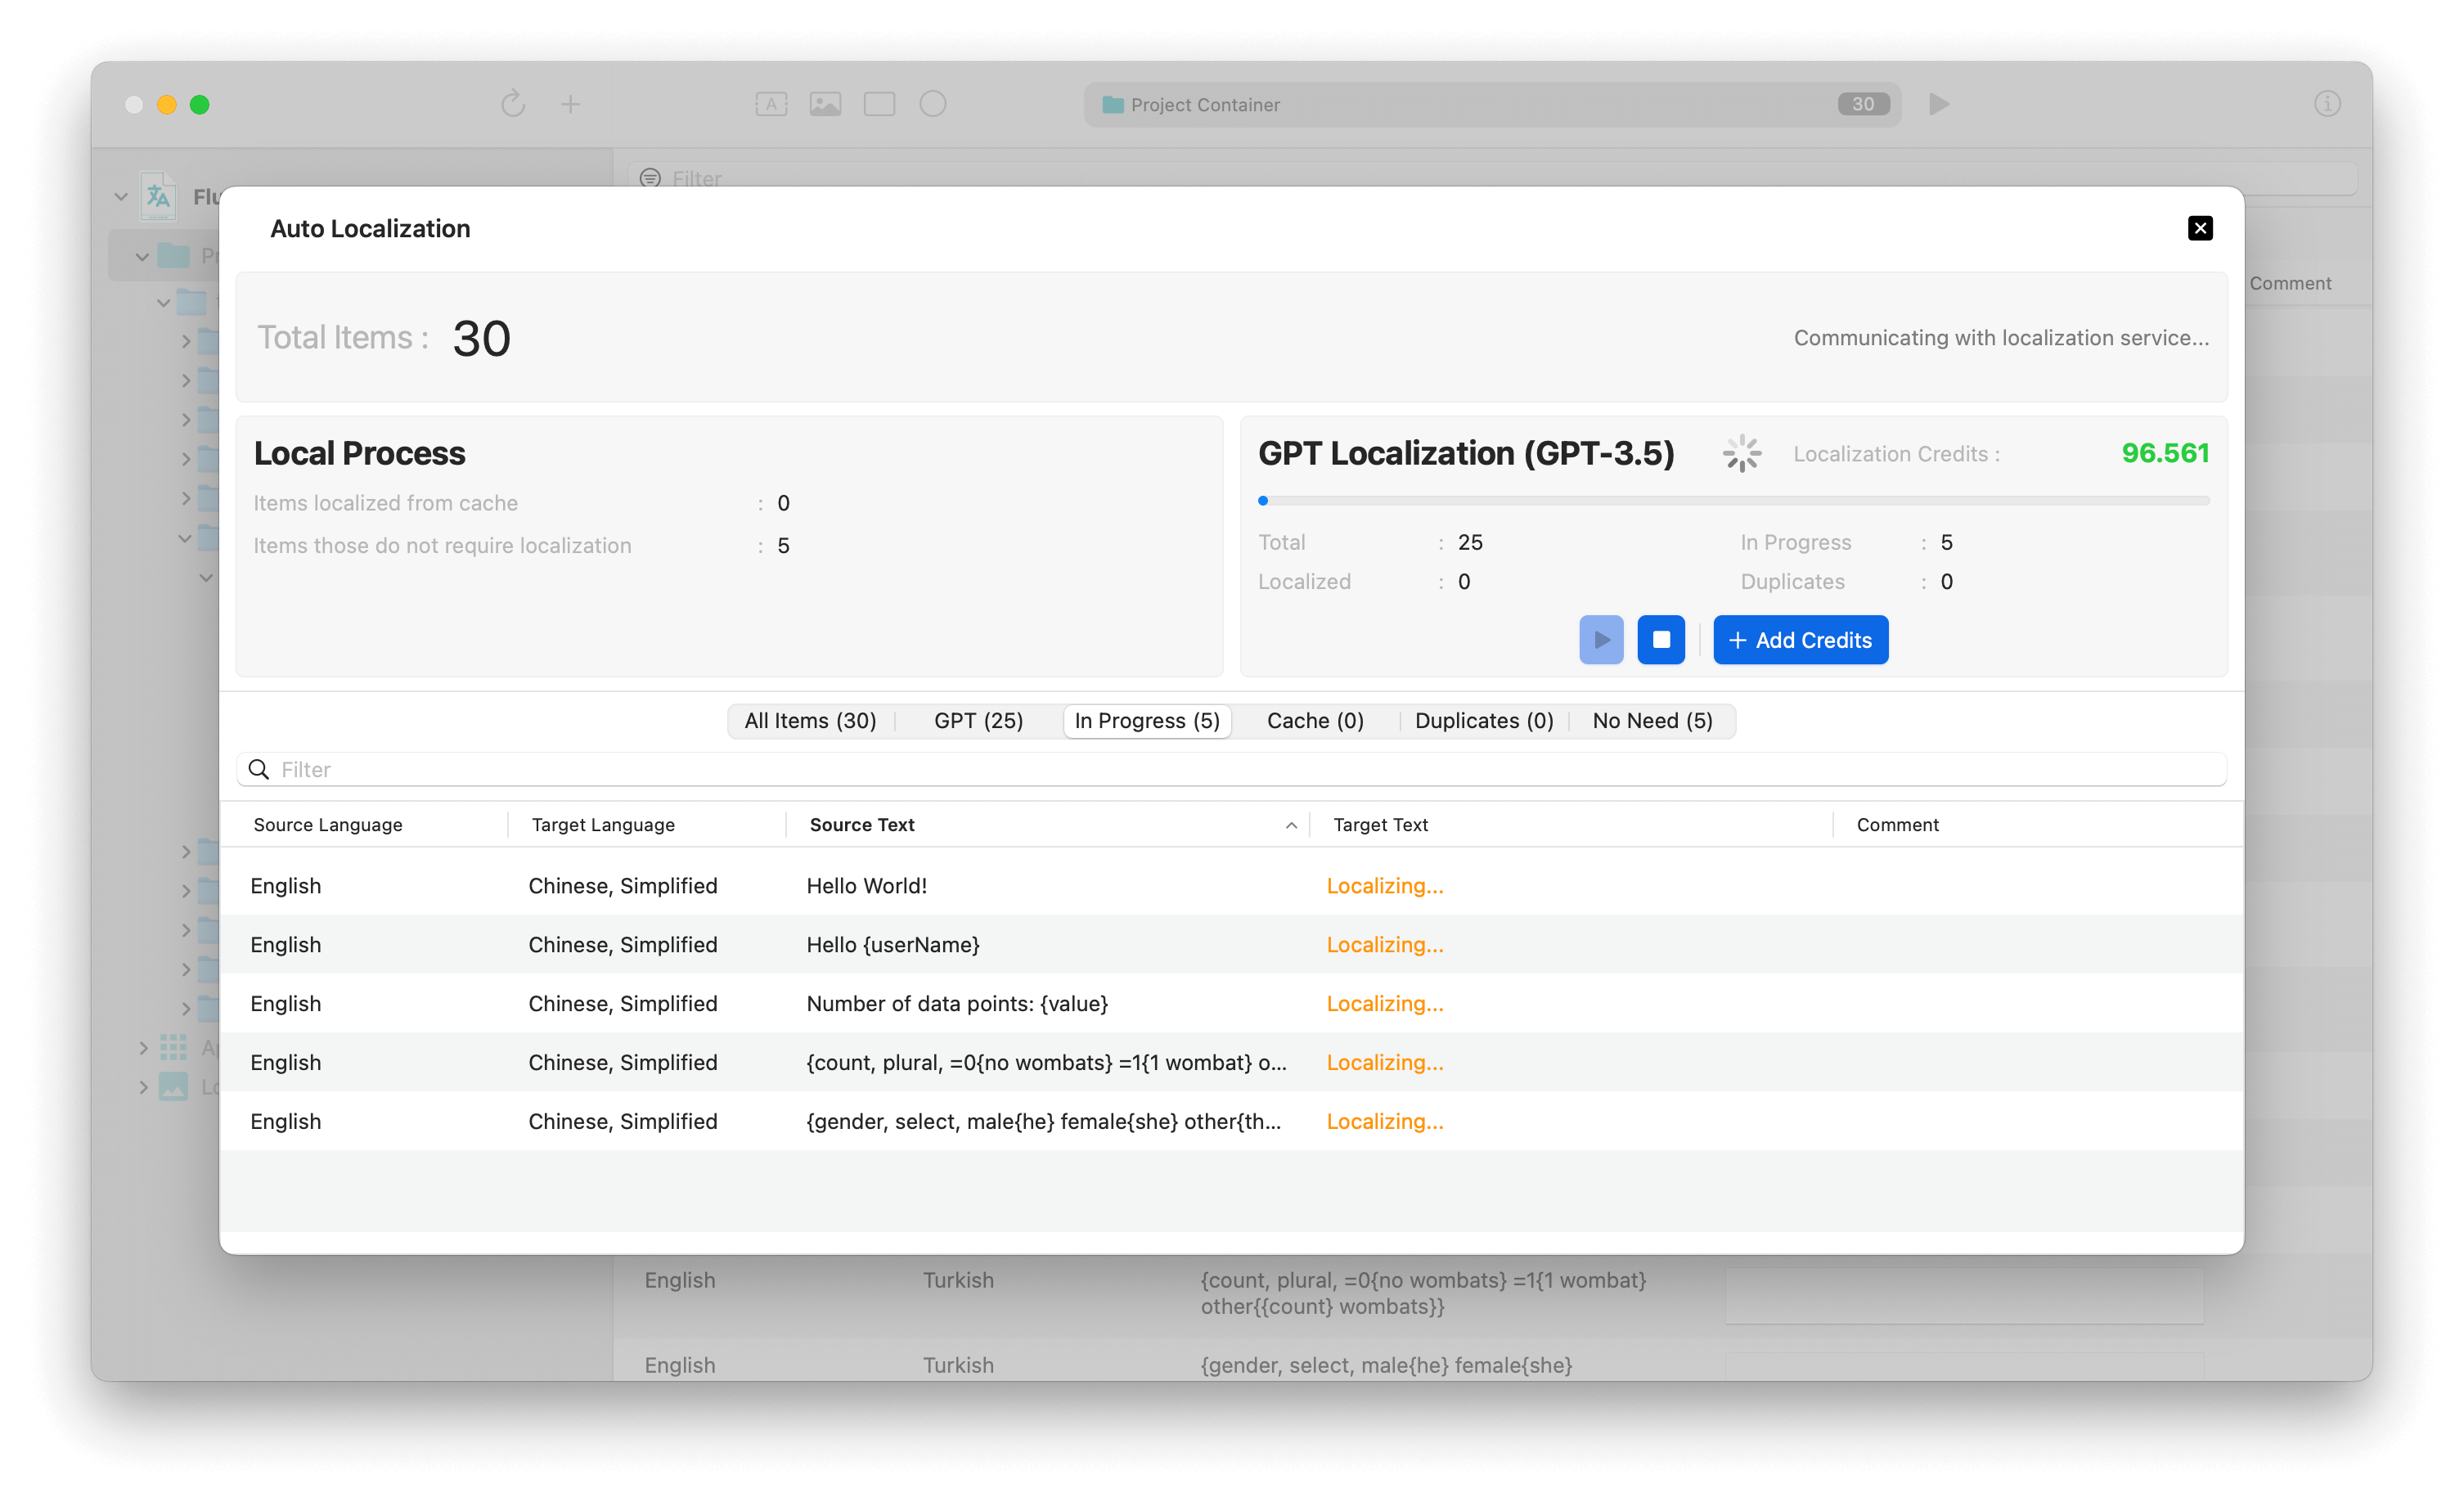Click the Target Text column header

[x=1380, y=825]
